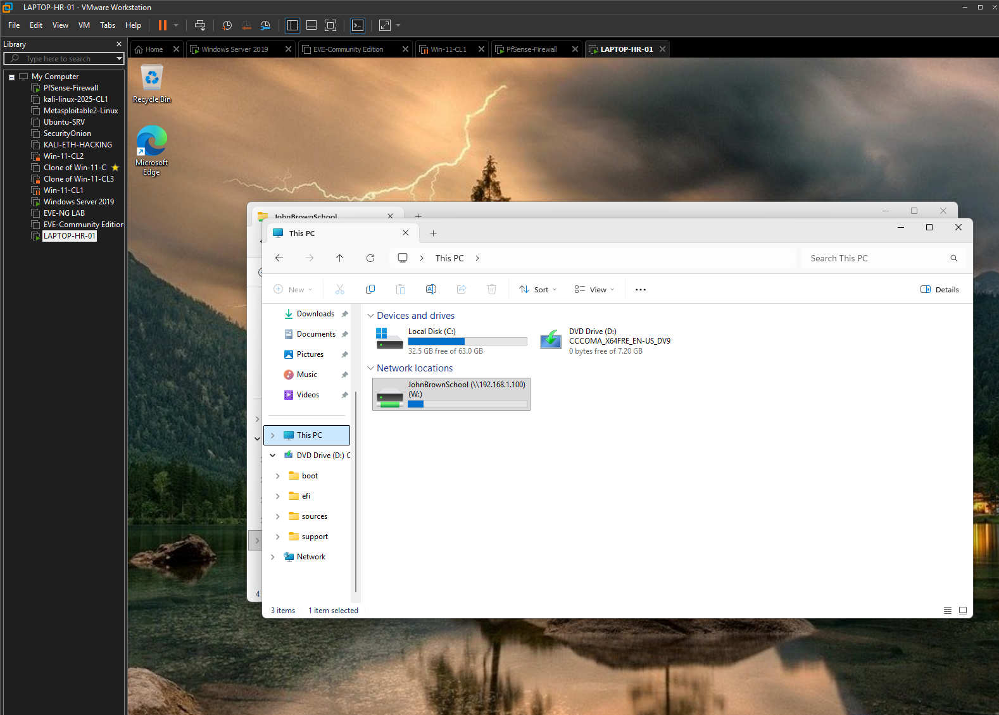Click the Search This PC field
This screenshot has width=999, height=715.
(x=884, y=258)
